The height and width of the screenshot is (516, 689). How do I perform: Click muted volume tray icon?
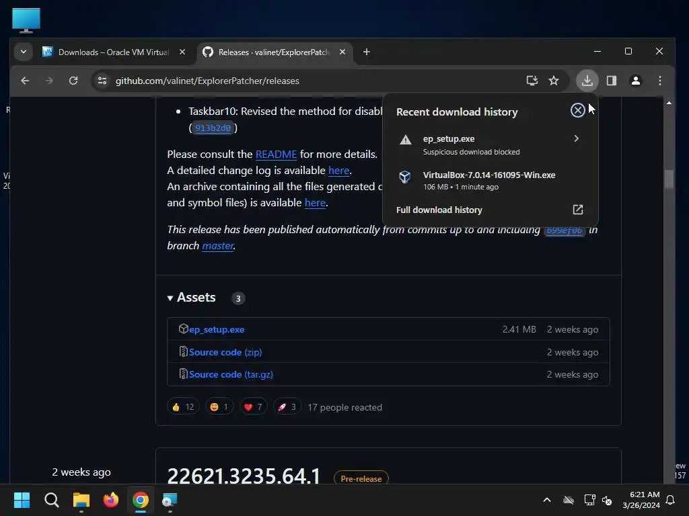click(607, 500)
